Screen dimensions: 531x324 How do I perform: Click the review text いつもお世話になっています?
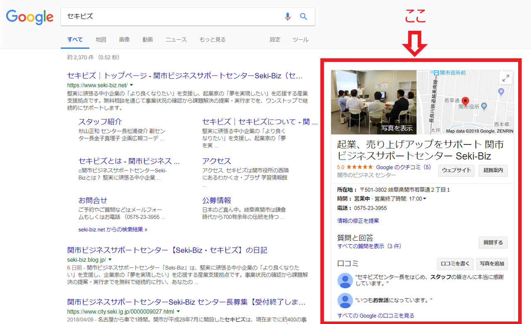pos(394,300)
